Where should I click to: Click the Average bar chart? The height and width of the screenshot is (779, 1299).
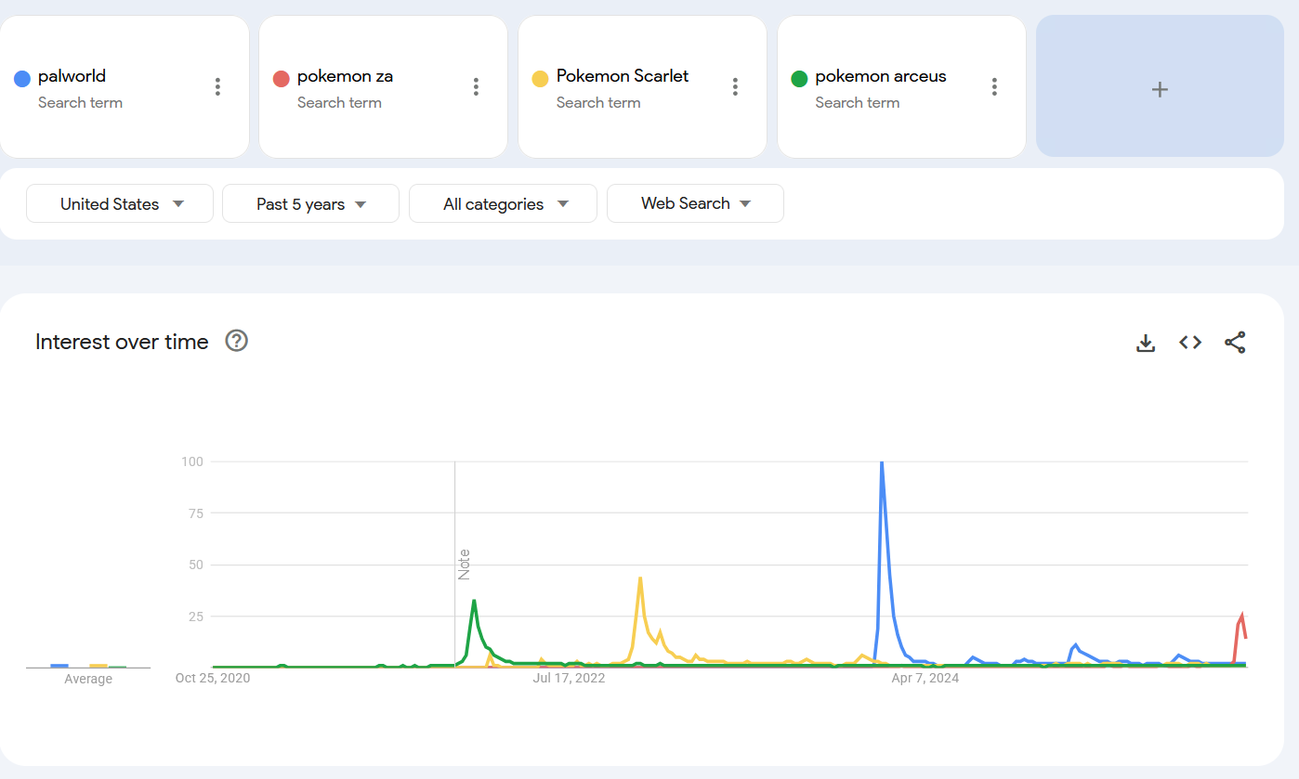pyautogui.click(x=88, y=666)
